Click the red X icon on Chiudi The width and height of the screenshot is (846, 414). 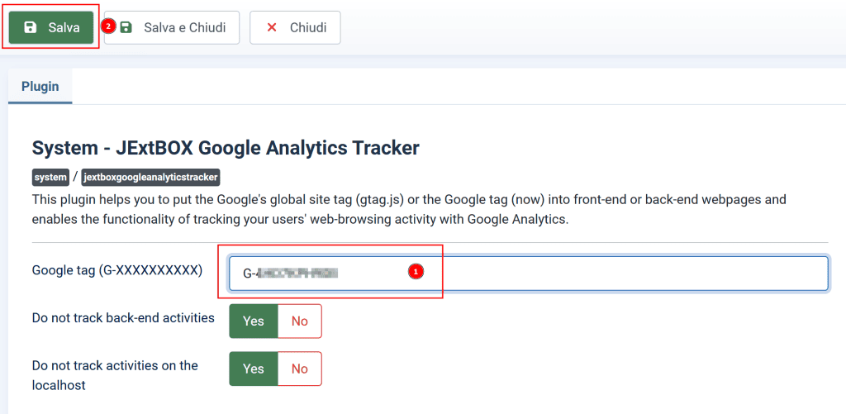click(272, 27)
